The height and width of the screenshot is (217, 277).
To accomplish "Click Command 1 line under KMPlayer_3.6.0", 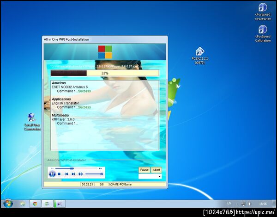I will click(67, 124).
